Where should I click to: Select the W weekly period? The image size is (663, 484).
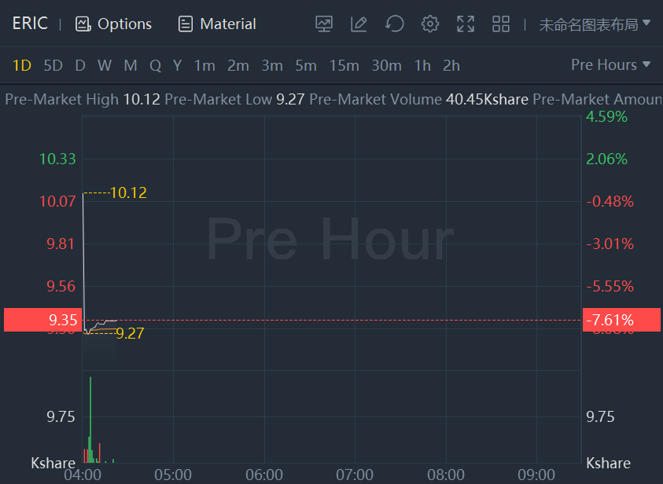point(105,65)
